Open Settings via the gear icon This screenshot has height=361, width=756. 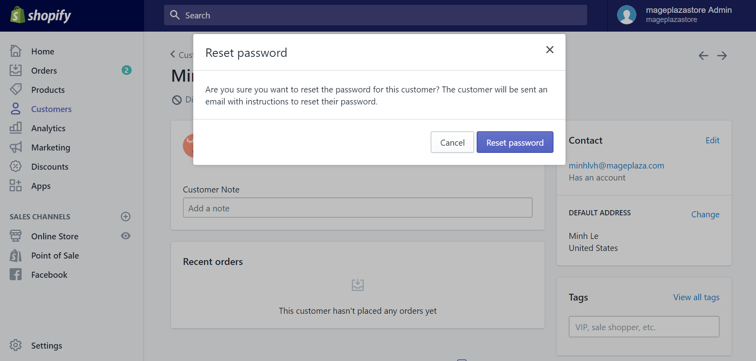coord(16,345)
